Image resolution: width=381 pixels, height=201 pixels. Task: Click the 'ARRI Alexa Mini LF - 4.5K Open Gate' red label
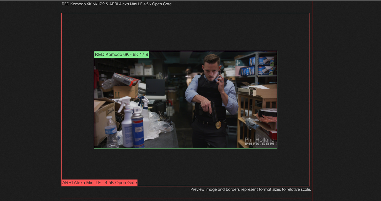pos(99,183)
